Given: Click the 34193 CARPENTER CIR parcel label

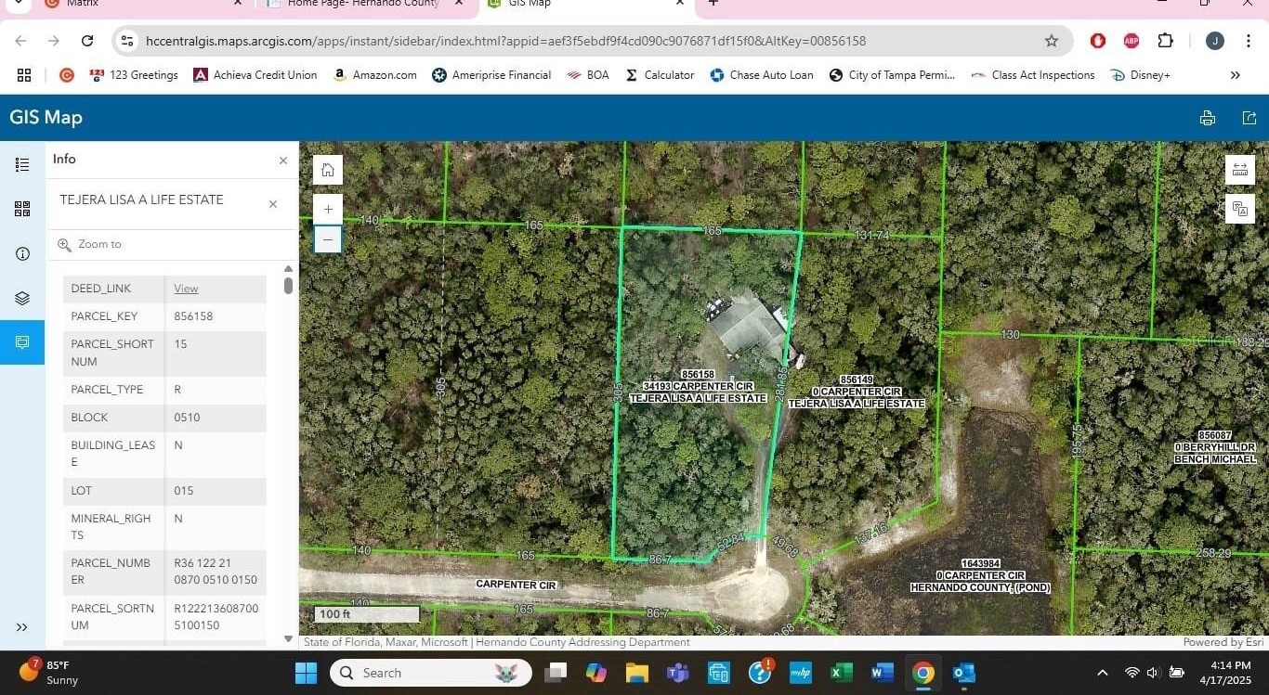Looking at the screenshot, I should pyautogui.click(x=698, y=386).
